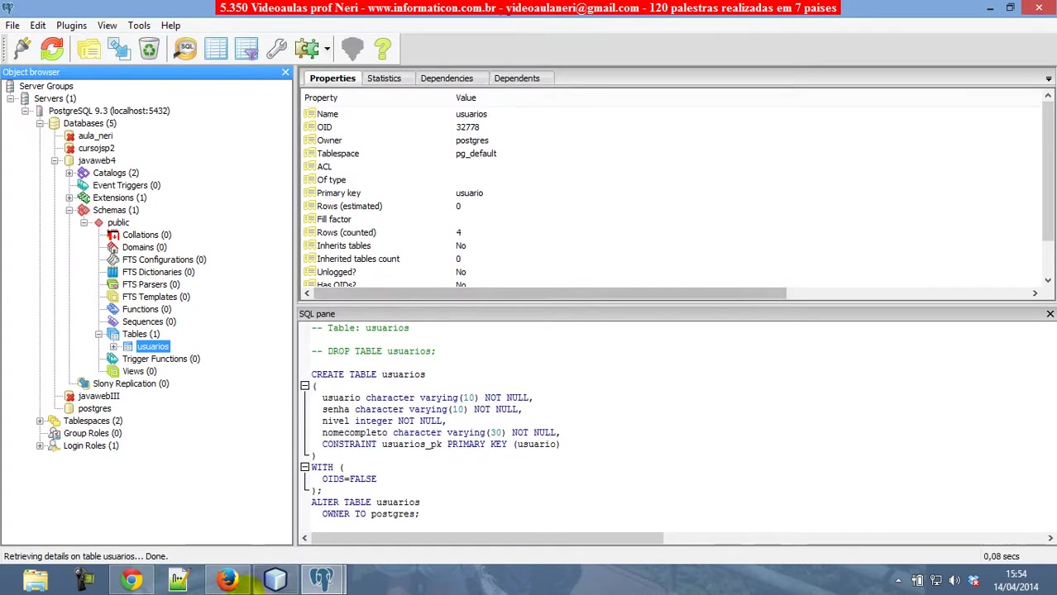Click the Maintenance wrench icon
This screenshot has height=595, width=1057.
point(276,49)
